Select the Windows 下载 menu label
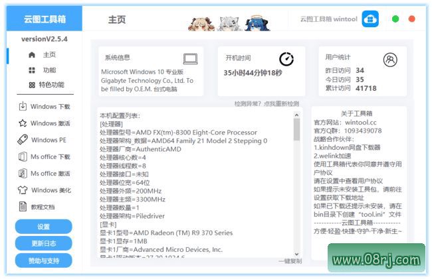The image size is (432, 279). coord(50,107)
